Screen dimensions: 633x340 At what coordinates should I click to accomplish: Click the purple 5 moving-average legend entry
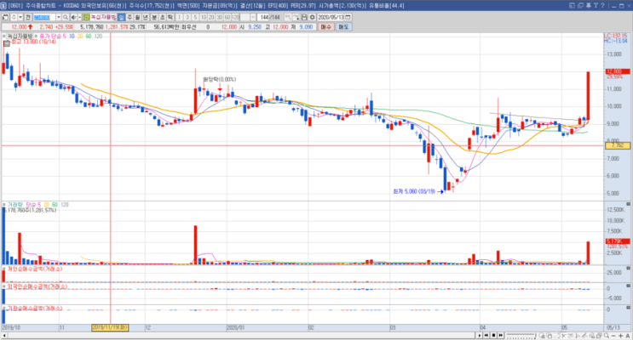point(64,37)
